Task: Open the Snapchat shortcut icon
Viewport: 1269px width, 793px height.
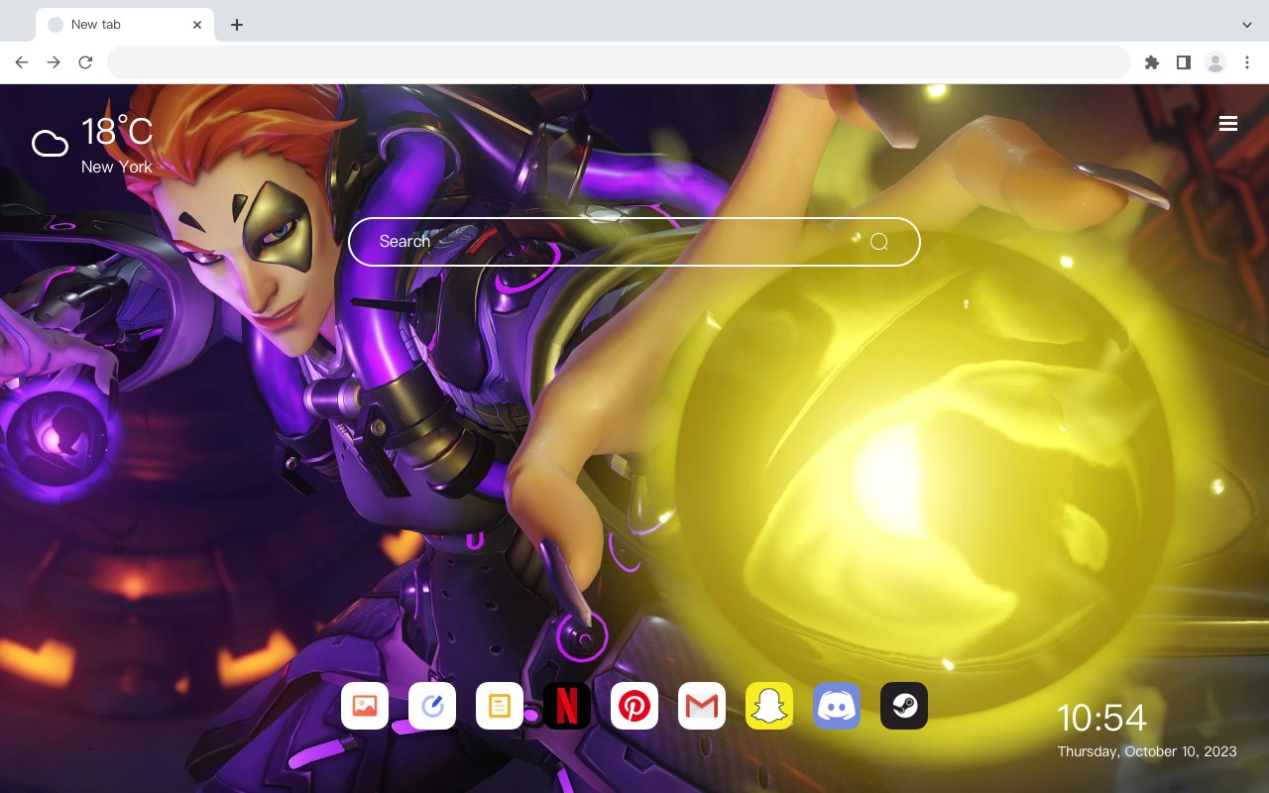Action: click(769, 706)
